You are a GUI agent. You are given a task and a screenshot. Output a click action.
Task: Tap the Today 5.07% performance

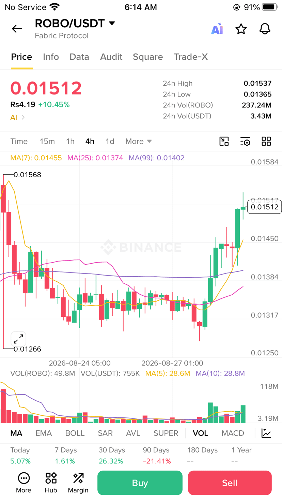pos(20,456)
